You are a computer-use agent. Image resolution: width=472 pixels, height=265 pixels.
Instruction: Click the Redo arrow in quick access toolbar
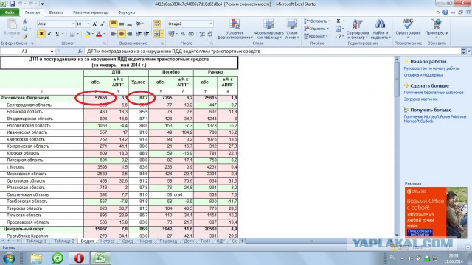click(x=32, y=4)
